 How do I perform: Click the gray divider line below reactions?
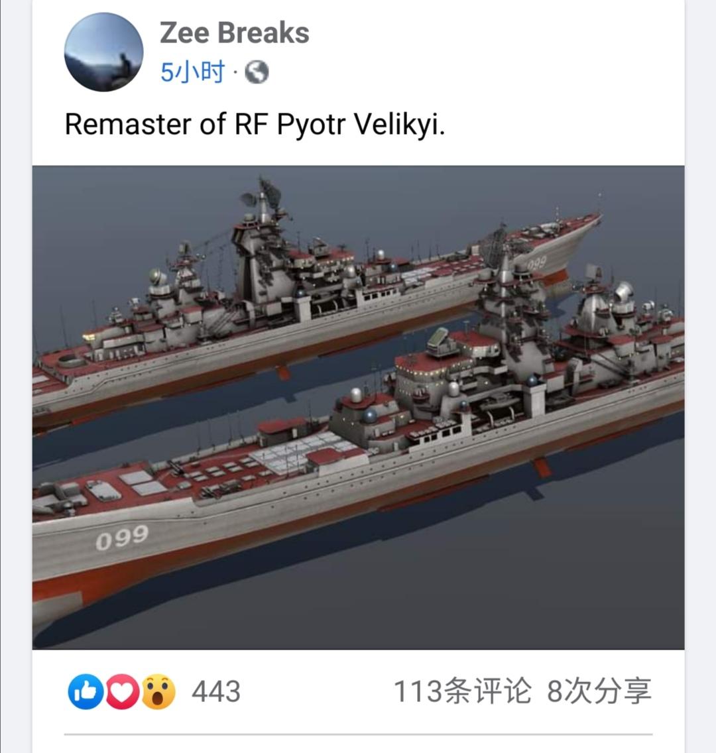(x=358, y=734)
